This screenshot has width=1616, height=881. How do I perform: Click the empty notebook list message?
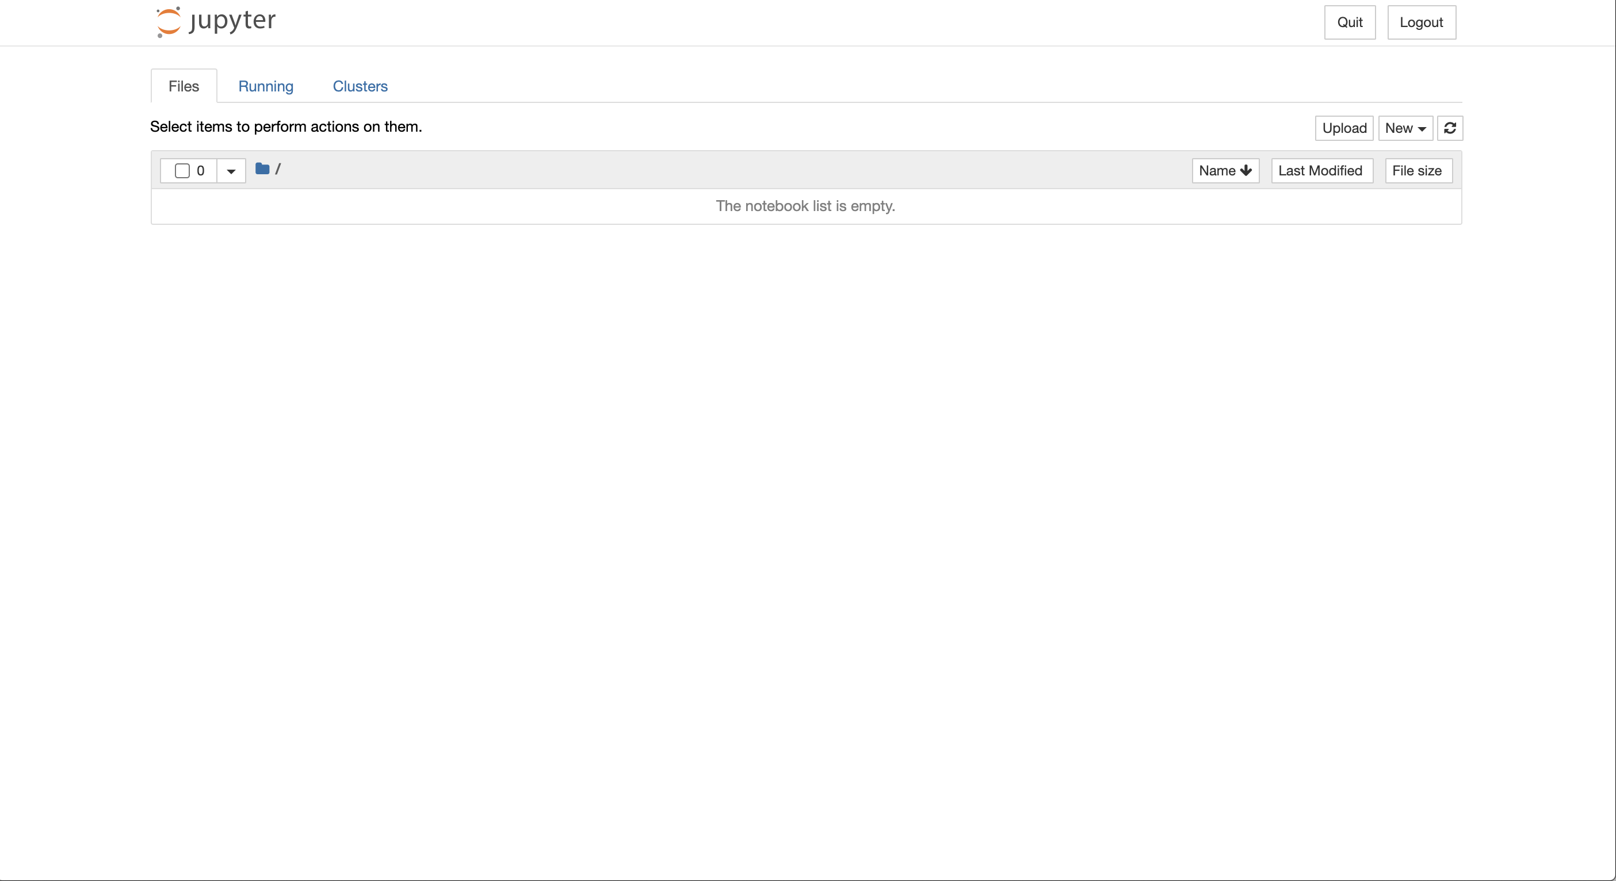point(805,206)
